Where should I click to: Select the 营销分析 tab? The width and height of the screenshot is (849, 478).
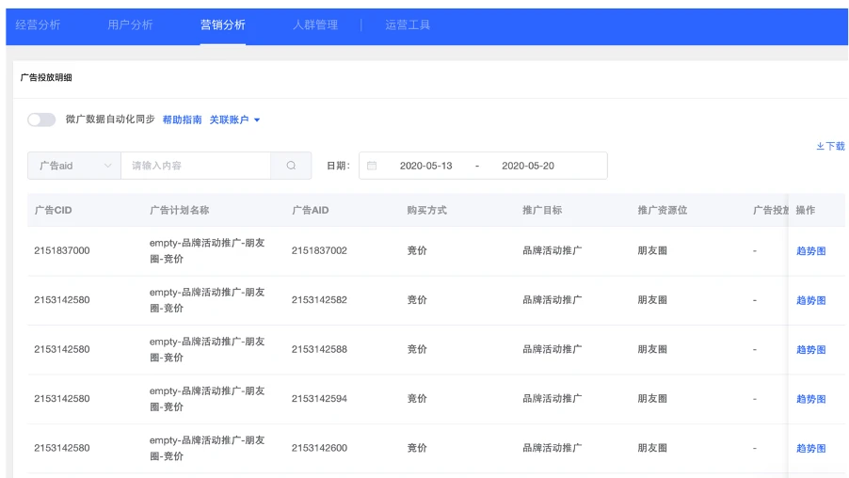click(223, 24)
